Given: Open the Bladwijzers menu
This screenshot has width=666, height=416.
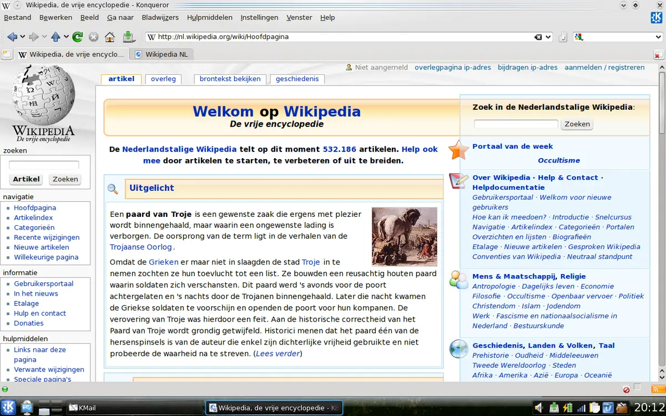Looking at the screenshot, I should 160,17.
